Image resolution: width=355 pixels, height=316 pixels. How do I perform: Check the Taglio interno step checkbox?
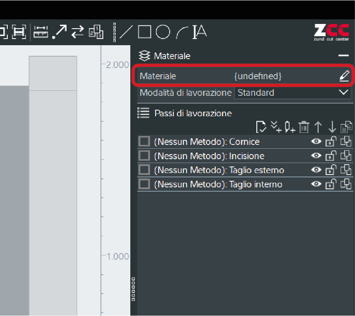tap(144, 184)
